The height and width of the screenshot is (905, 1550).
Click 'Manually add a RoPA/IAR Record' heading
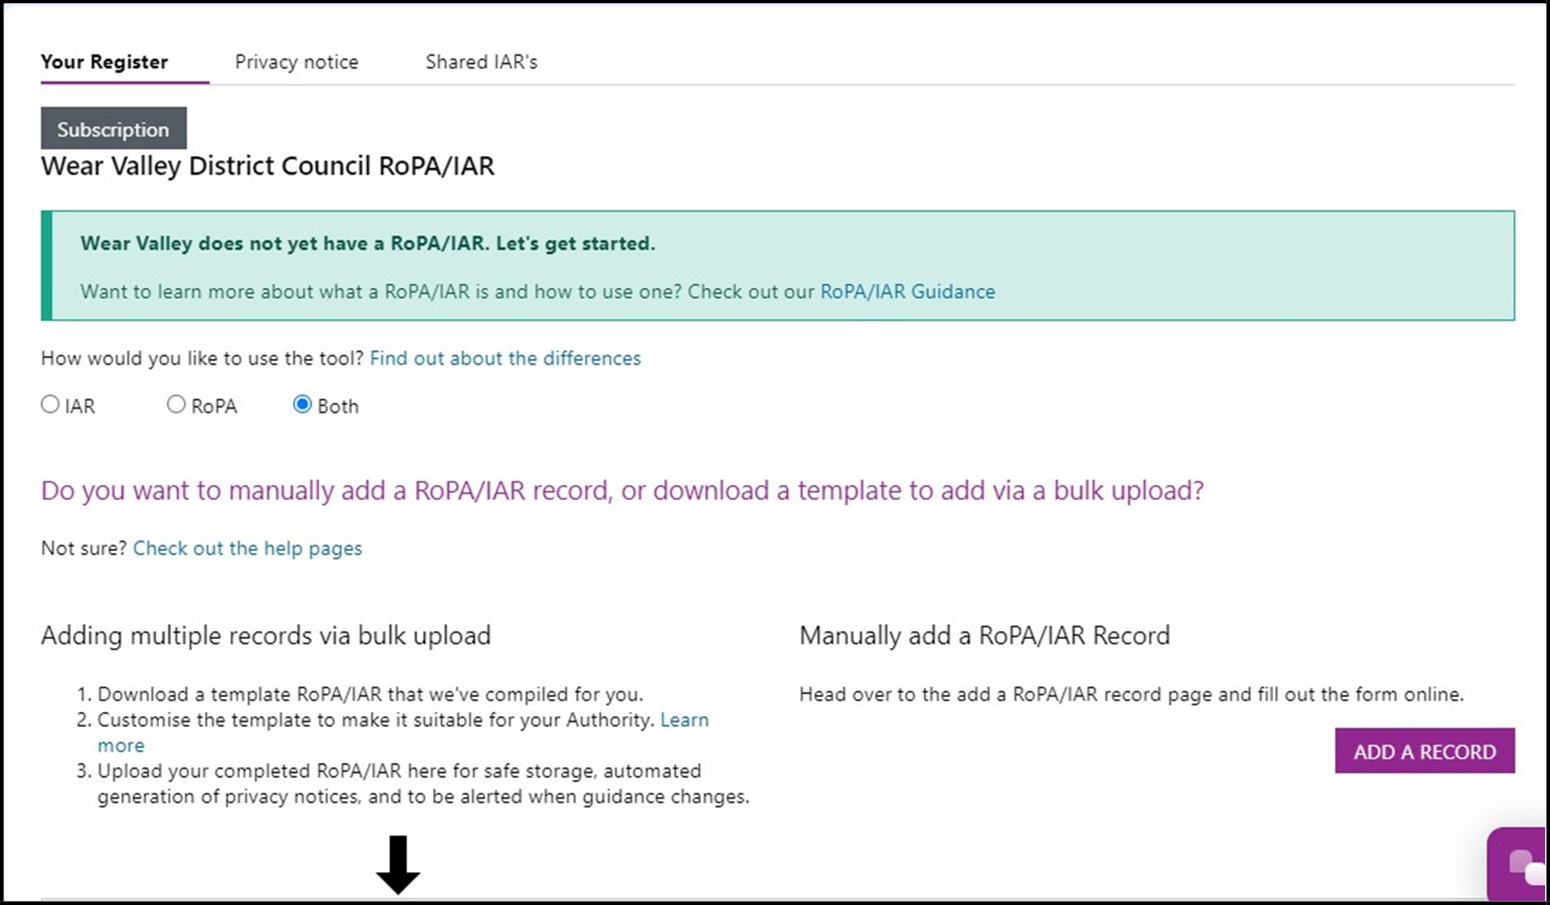click(x=985, y=635)
